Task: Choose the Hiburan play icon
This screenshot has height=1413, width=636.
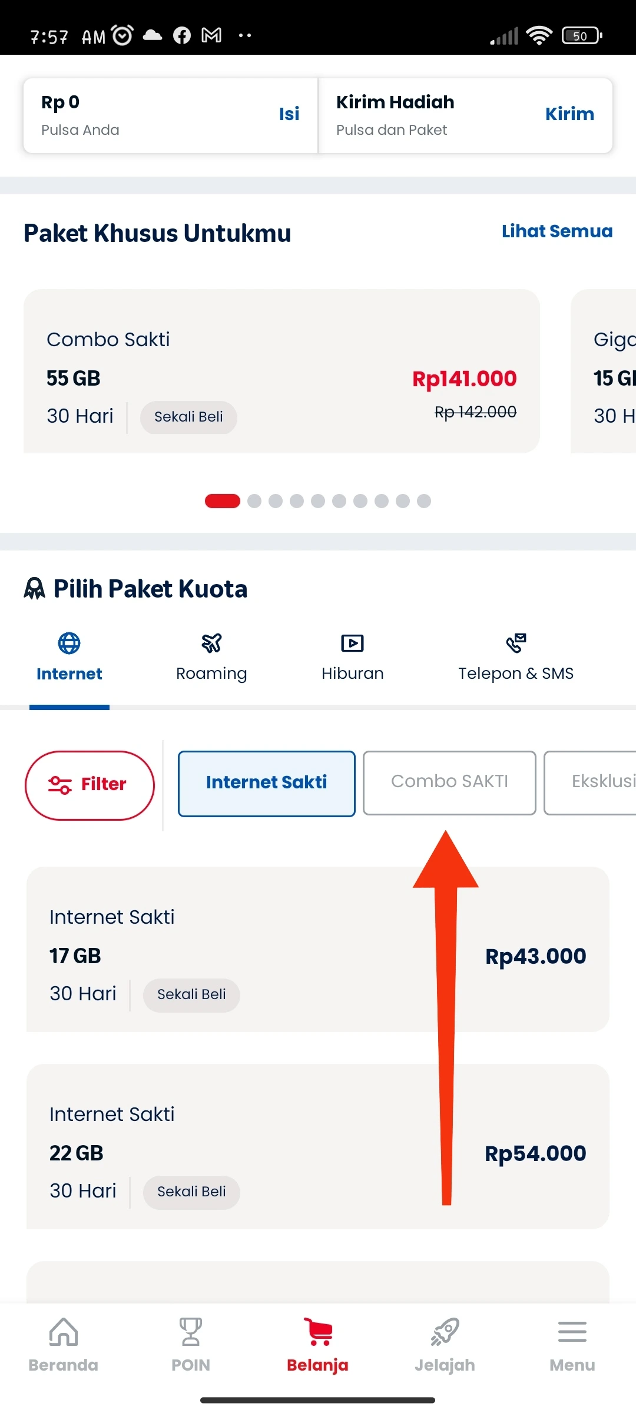Action: coord(352,643)
